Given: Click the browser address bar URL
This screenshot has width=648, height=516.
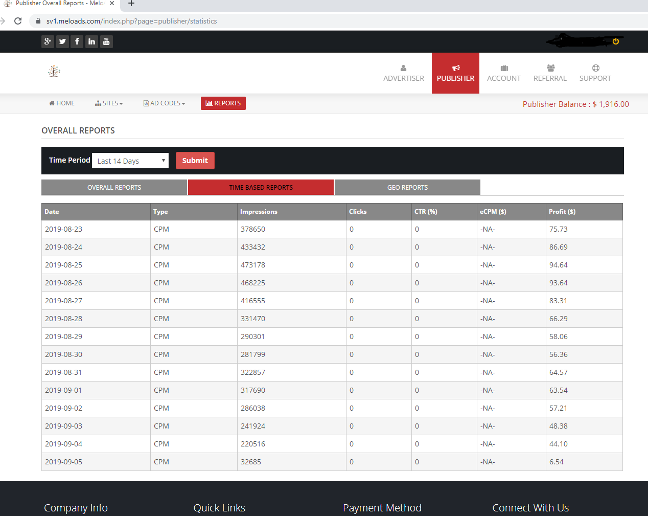Looking at the screenshot, I should coord(131,21).
